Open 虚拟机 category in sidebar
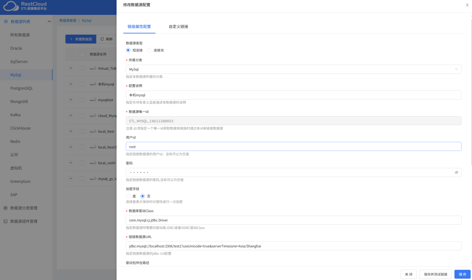 (16, 168)
